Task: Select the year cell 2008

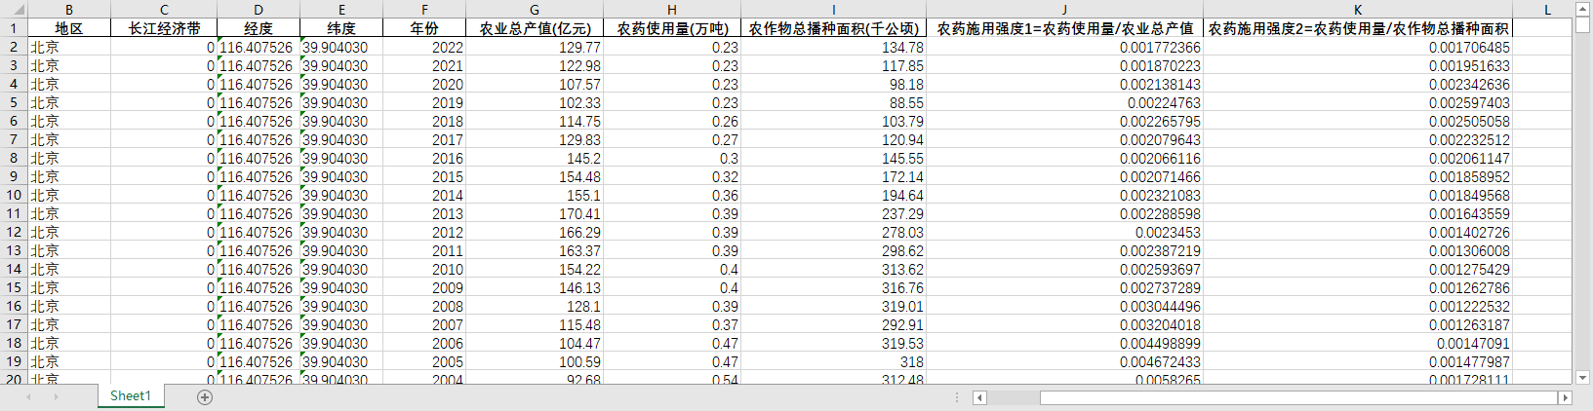Action: pos(424,306)
